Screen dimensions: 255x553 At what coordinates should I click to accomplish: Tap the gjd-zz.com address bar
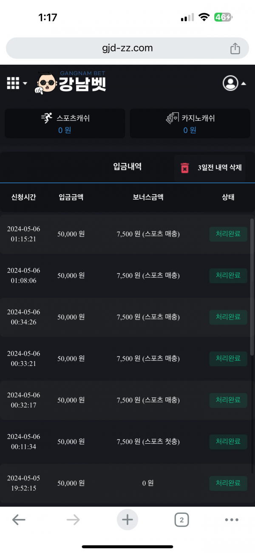pos(127,48)
